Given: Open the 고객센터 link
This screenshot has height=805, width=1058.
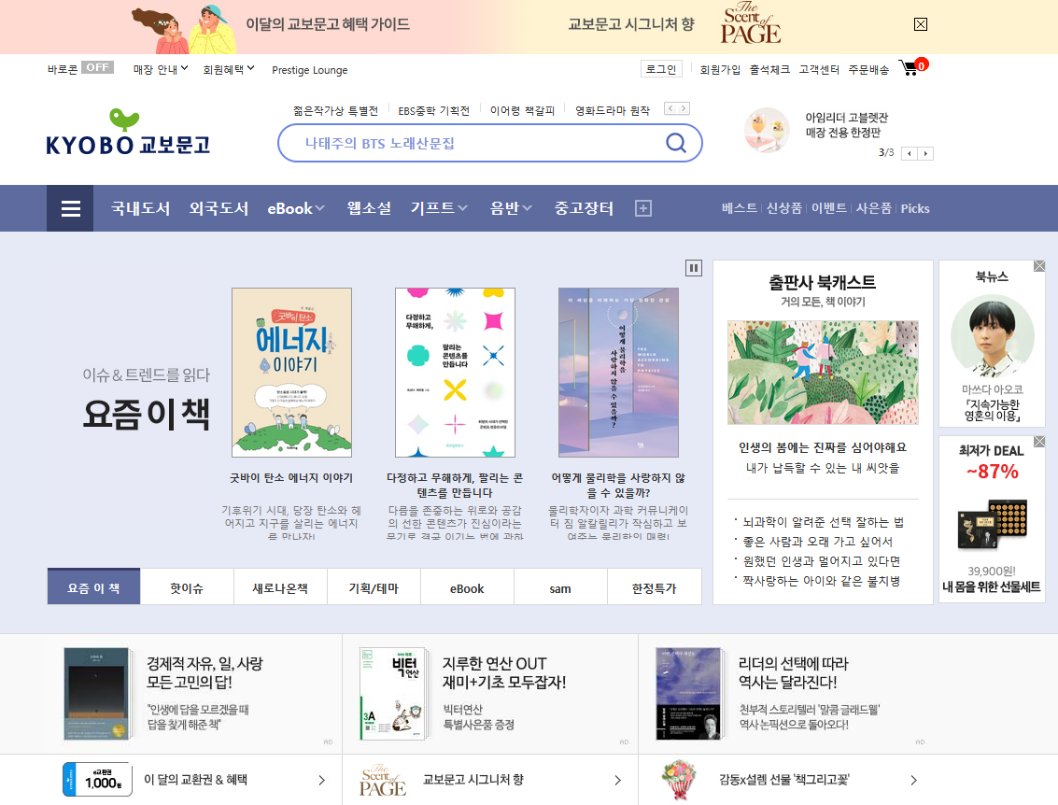Looking at the screenshot, I should click(x=818, y=69).
